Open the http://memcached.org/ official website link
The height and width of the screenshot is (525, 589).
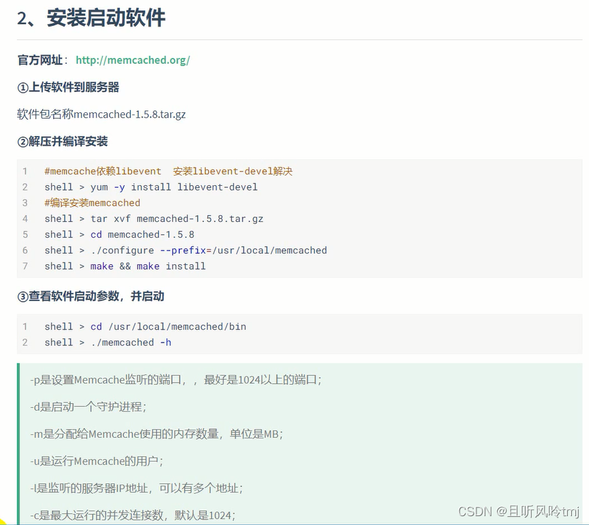click(x=132, y=60)
